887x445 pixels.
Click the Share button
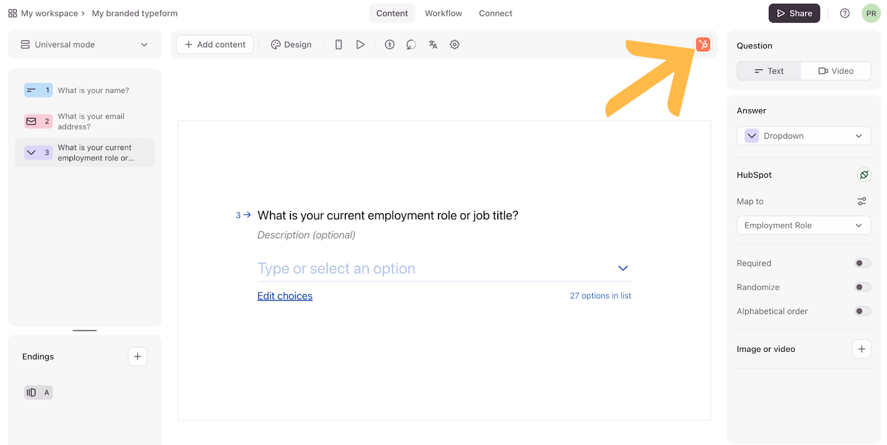coord(794,13)
